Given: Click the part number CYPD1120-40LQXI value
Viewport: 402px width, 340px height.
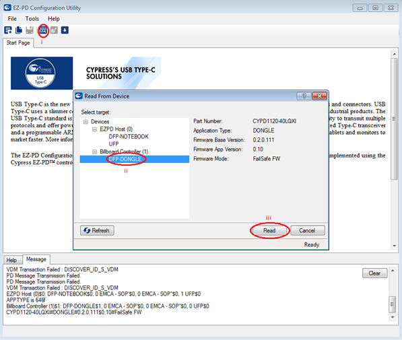Looking at the screenshot, I should coord(274,121).
